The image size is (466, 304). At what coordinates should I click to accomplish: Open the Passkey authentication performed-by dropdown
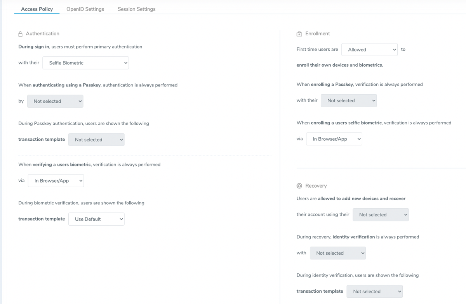coord(55,101)
